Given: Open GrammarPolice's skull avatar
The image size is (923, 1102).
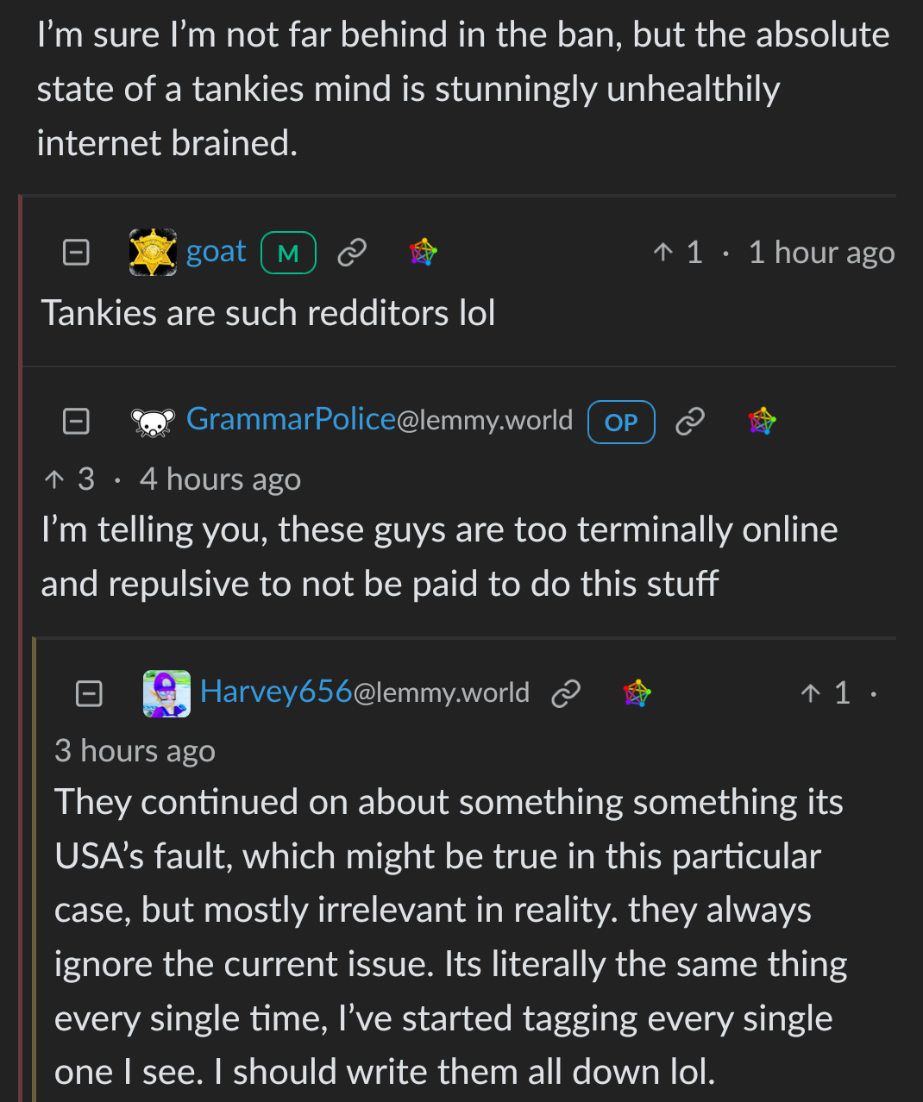Looking at the screenshot, I should (153, 422).
